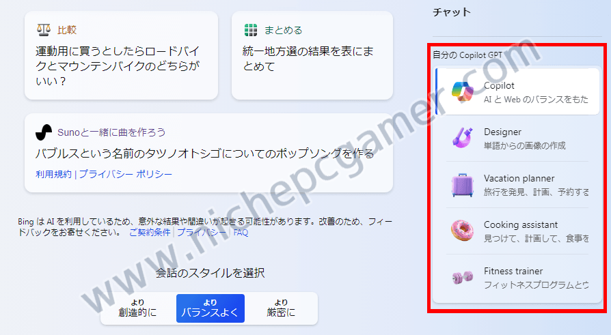Open the プライバシー ポリシー link in Suno card

point(126,174)
